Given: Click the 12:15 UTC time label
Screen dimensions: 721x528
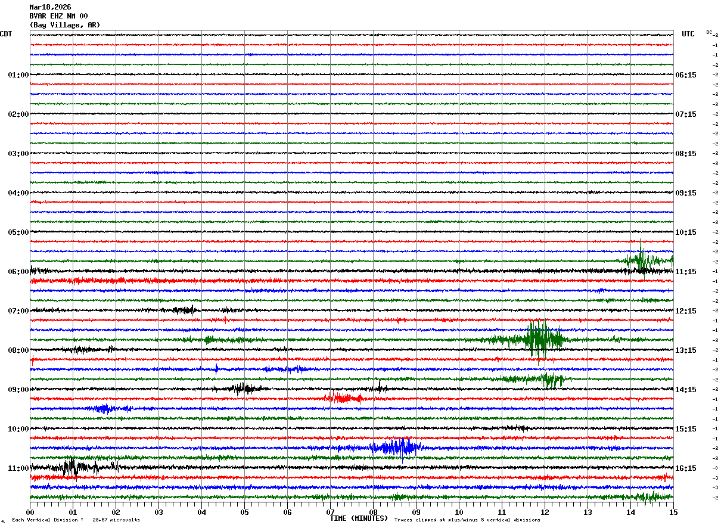Looking at the screenshot, I should (686, 311).
